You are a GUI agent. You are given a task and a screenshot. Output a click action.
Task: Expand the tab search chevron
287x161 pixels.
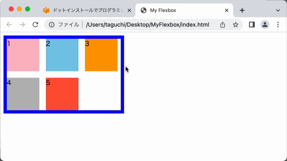click(278, 10)
